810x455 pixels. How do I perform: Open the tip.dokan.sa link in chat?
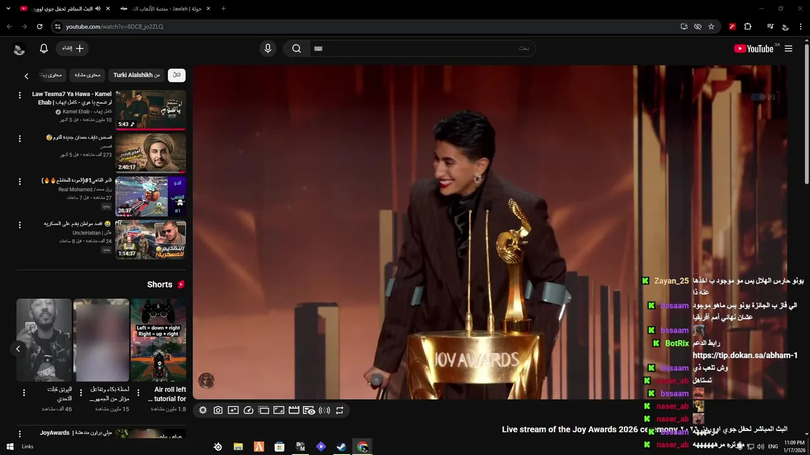(745, 356)
